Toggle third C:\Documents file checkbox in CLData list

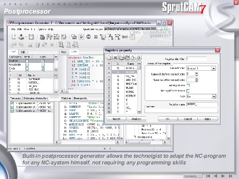[x=12, y=111]
